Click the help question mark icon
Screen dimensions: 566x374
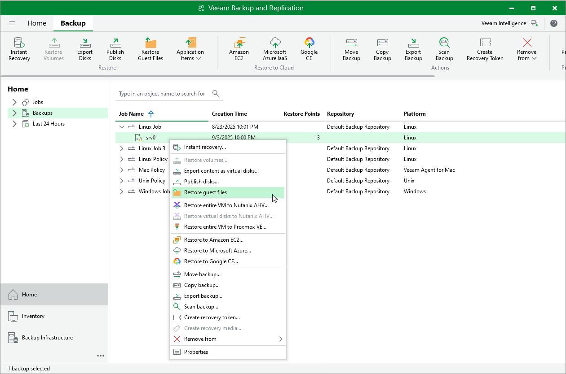(x=554, y=23)
